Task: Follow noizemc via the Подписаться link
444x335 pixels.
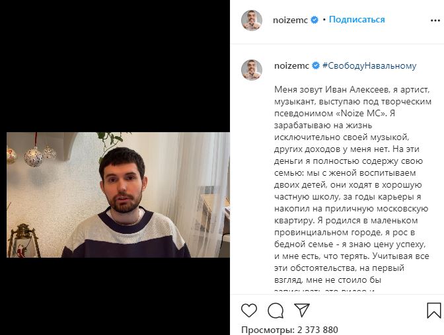Action: tap(357, 20)
